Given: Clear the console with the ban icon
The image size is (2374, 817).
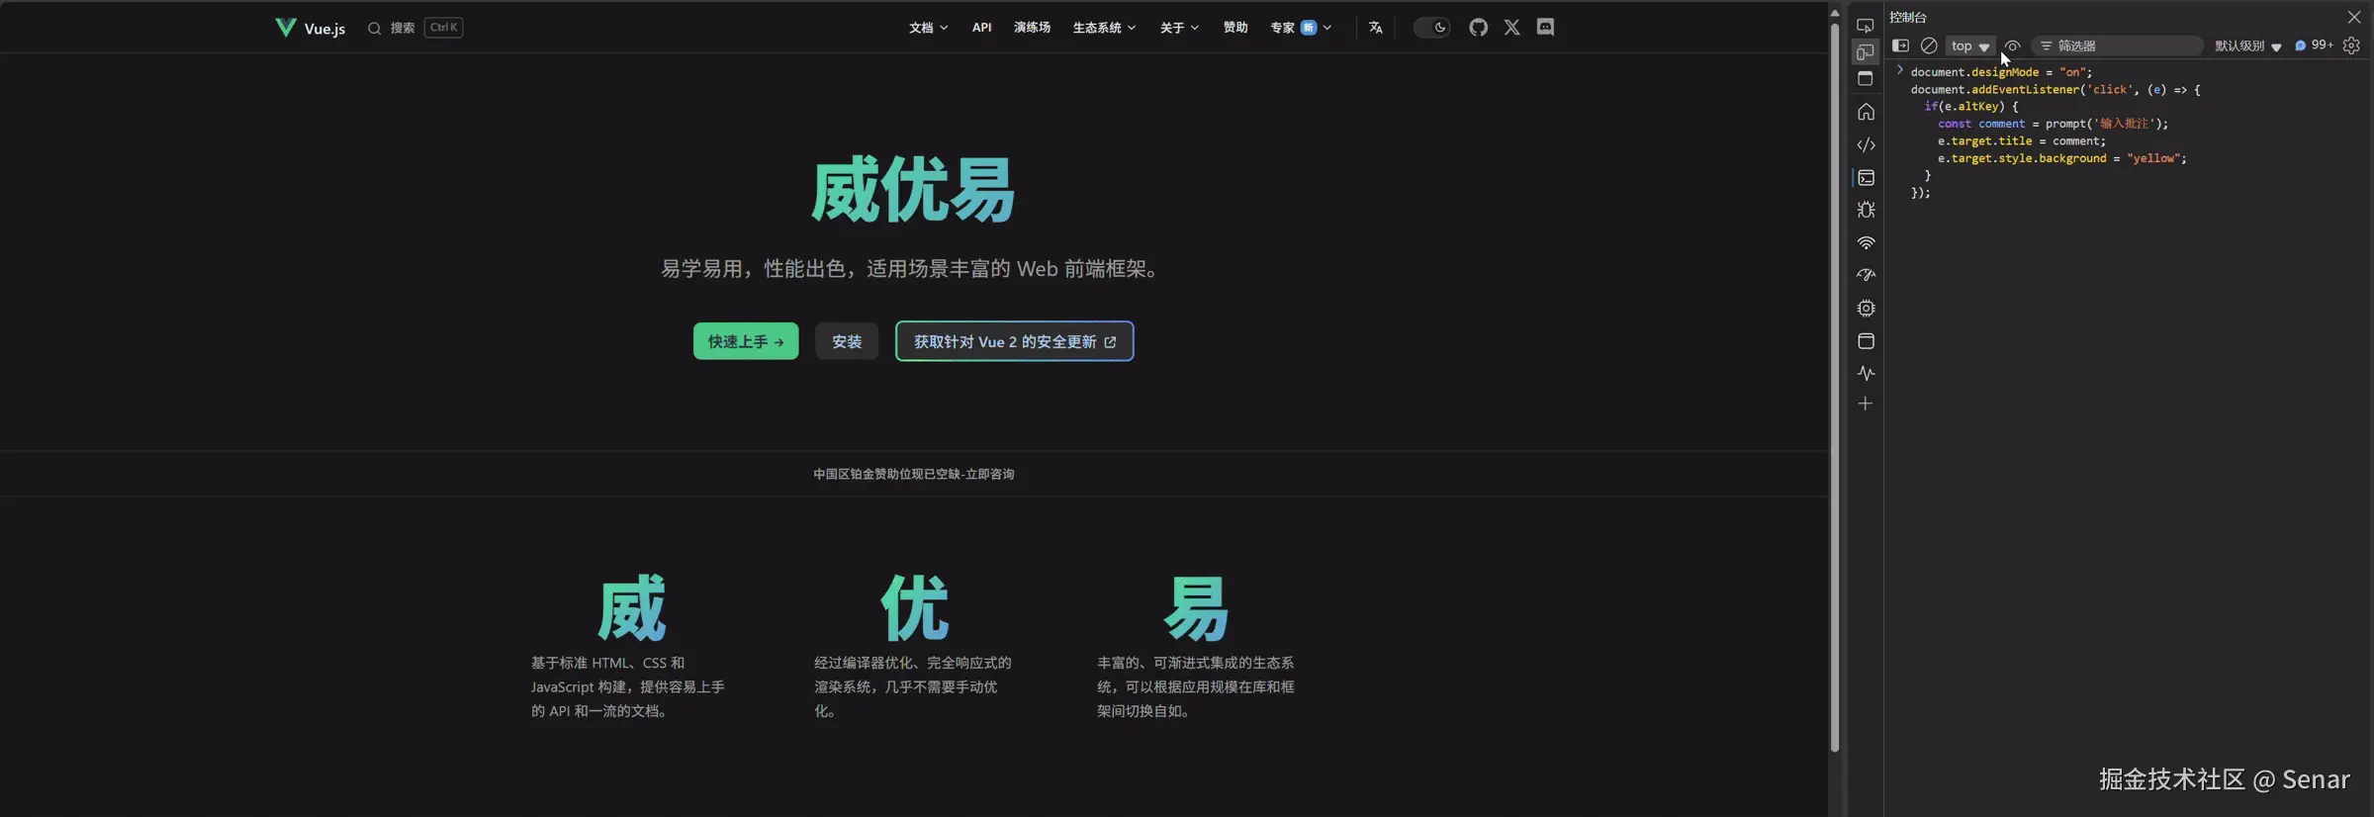Looking at the screenshot, I should pyautogui.click(x=1928, y=45).
